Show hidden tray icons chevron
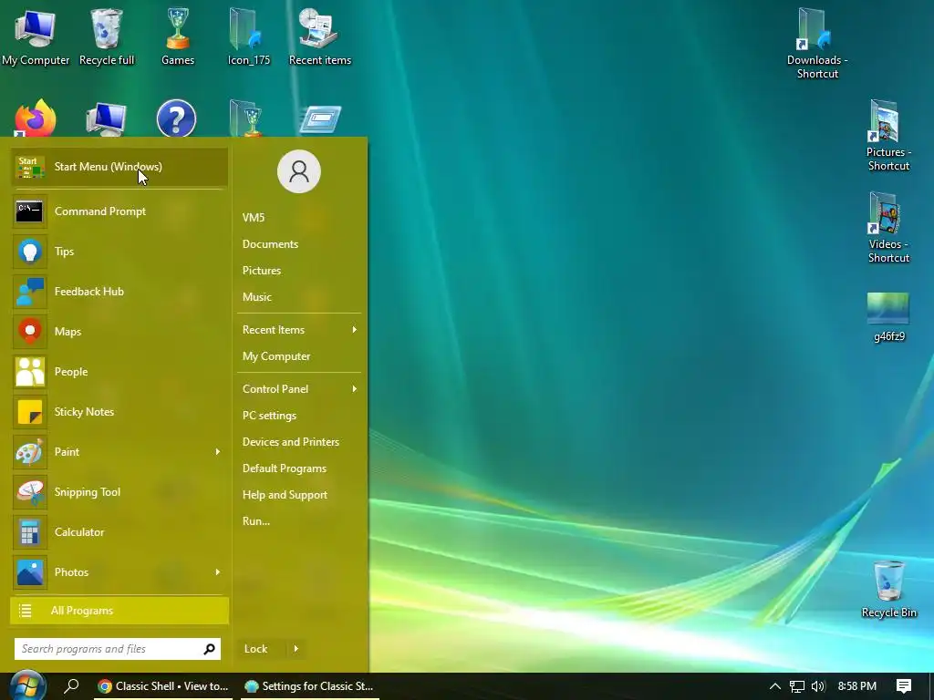Screen dimensions: 934x700 coord(775,686)
